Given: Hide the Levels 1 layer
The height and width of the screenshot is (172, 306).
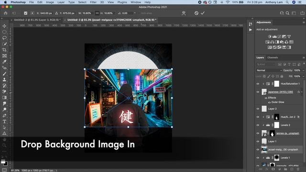Looking at the screenshot, I should pyautogui.click(x=258, y=158).
